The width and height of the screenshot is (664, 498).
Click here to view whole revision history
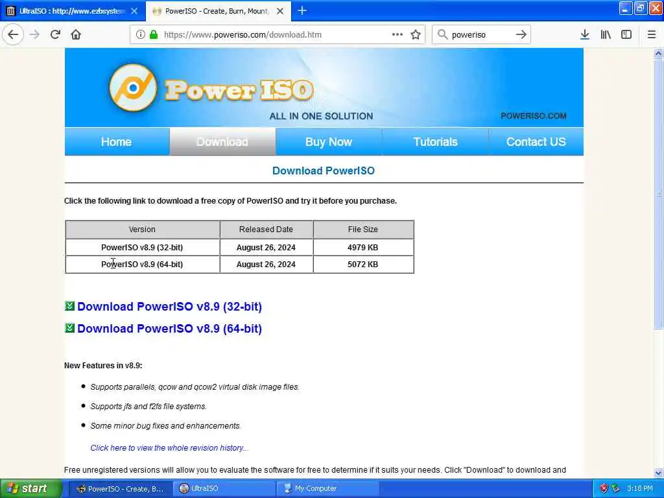169,447
